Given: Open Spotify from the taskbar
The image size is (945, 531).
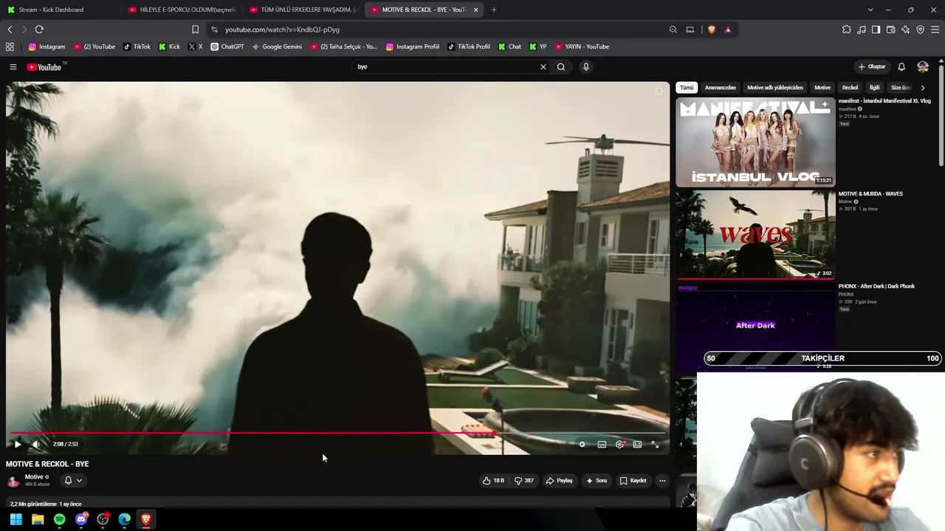Looking at the screenshot, I should coord(60,519).
